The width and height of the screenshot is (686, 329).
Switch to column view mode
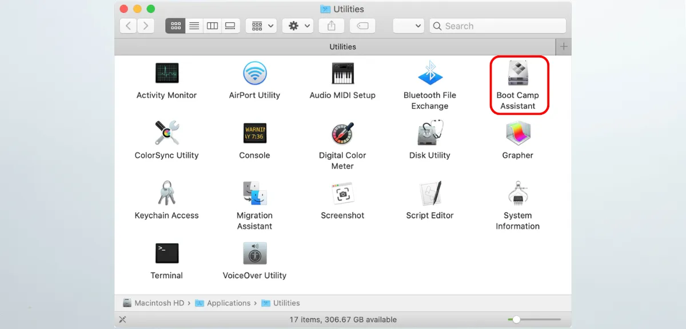tap(212, 26)
